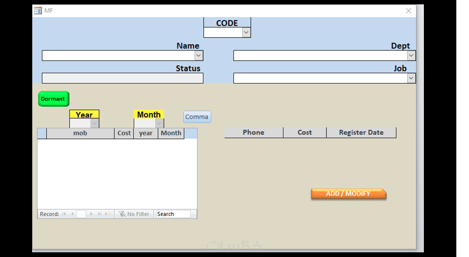Create a new blank record in the navigator
Image resolution: width=469 pixels, height=257 pixels.
(x=108, y=214)
